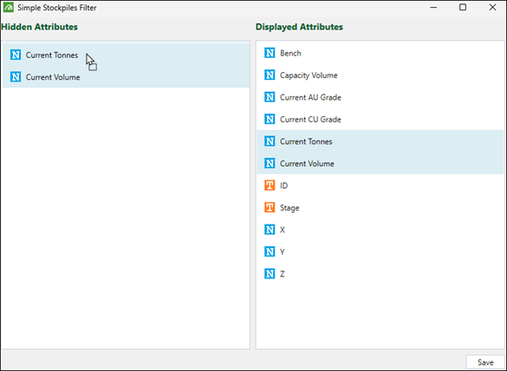Image resolution: width=507 pixels, height=371 pixels.
Task: Click the numeric icon beside X attribute
Action: click(270, 230)
